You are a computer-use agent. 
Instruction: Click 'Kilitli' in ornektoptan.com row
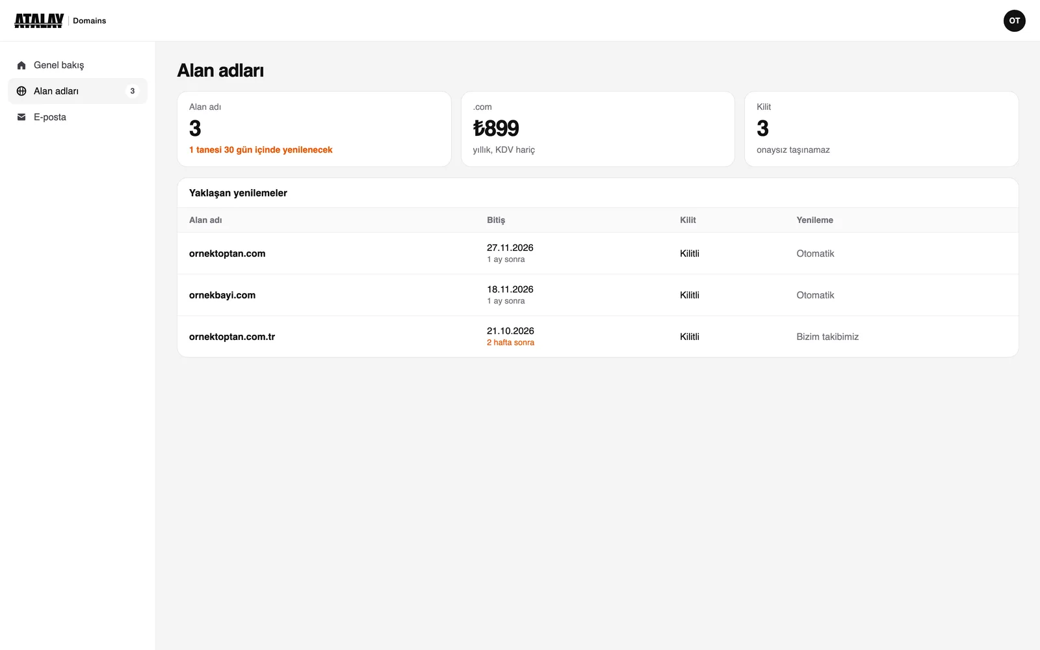point(690,253)
